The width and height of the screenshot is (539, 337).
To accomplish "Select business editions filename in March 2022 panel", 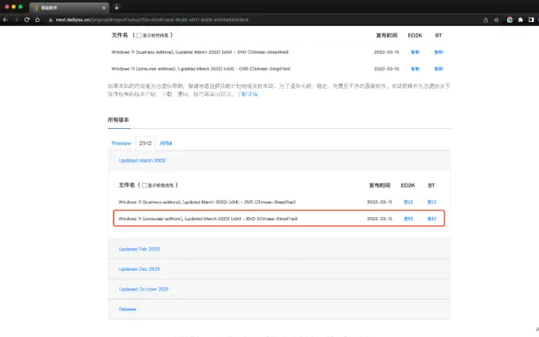I will [x=207, y=202].
